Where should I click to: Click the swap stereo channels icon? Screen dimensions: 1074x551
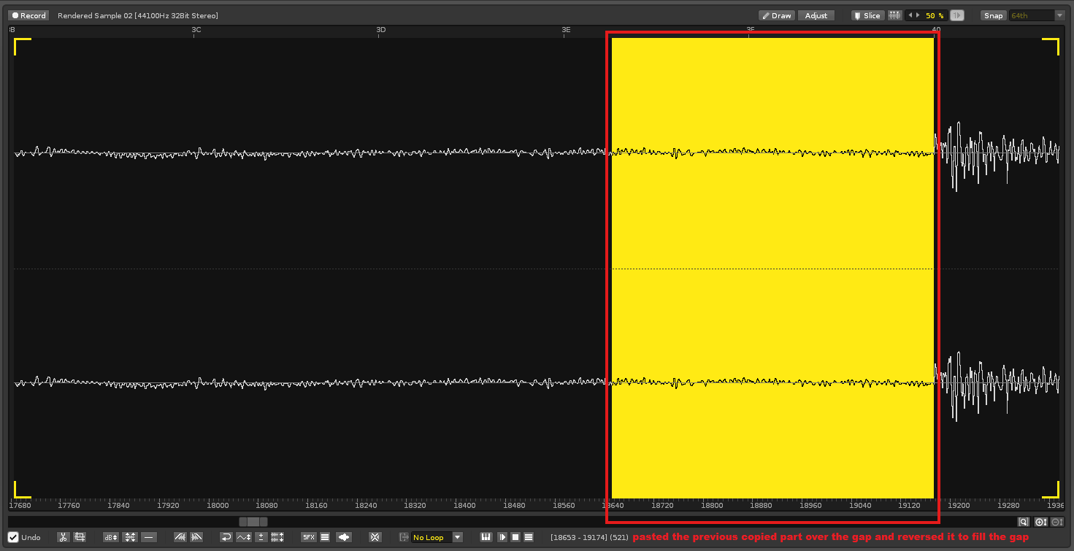pos(277,537)
